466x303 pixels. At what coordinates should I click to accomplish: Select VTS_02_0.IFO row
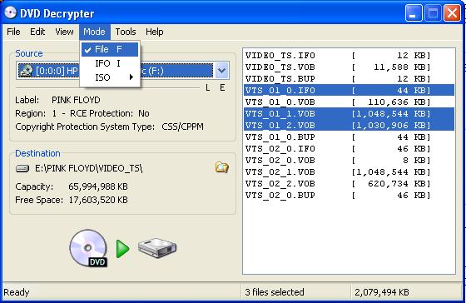[349, 149]
